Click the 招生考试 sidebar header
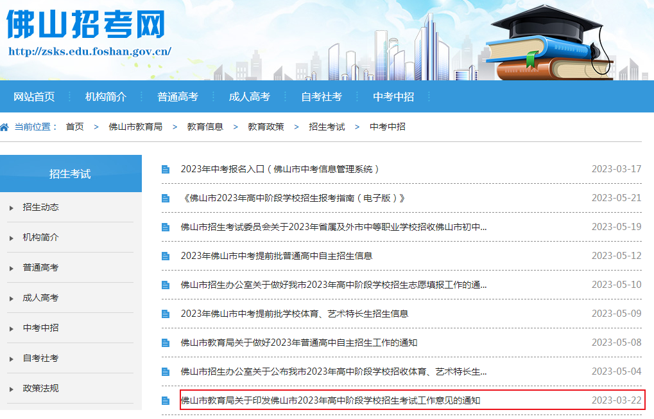Screen dimensions: 654x419 70,174
